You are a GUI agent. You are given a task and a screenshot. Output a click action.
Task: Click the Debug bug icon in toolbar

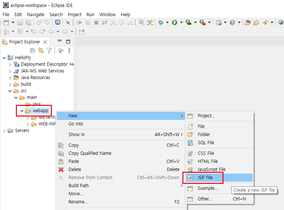point(161,22)
